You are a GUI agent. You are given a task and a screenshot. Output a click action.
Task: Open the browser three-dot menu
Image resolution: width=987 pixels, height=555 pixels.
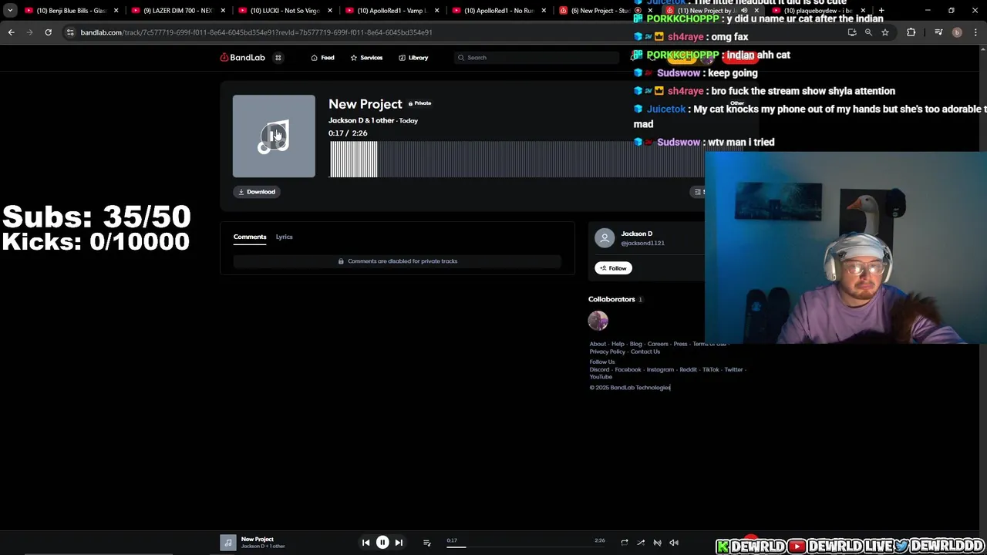(x=975, y=32)
